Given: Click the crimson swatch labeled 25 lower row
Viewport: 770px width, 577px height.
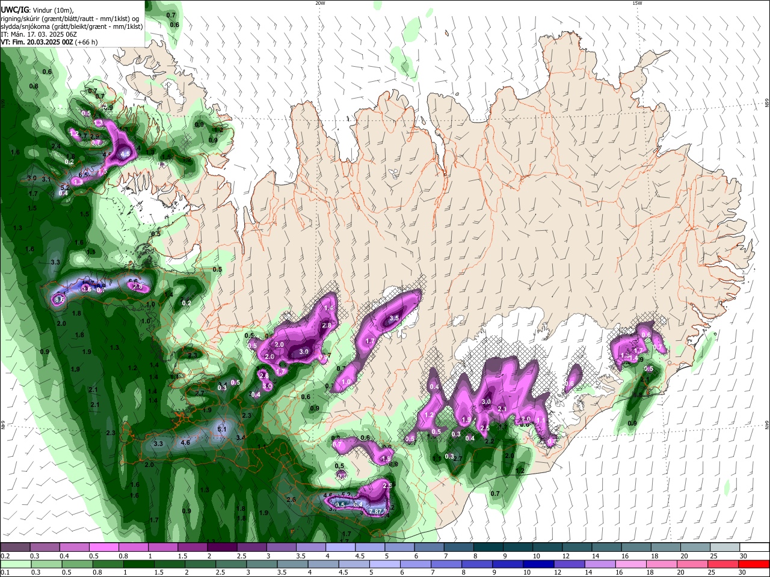Looking at the screenshot, I should tap(724, 564).
